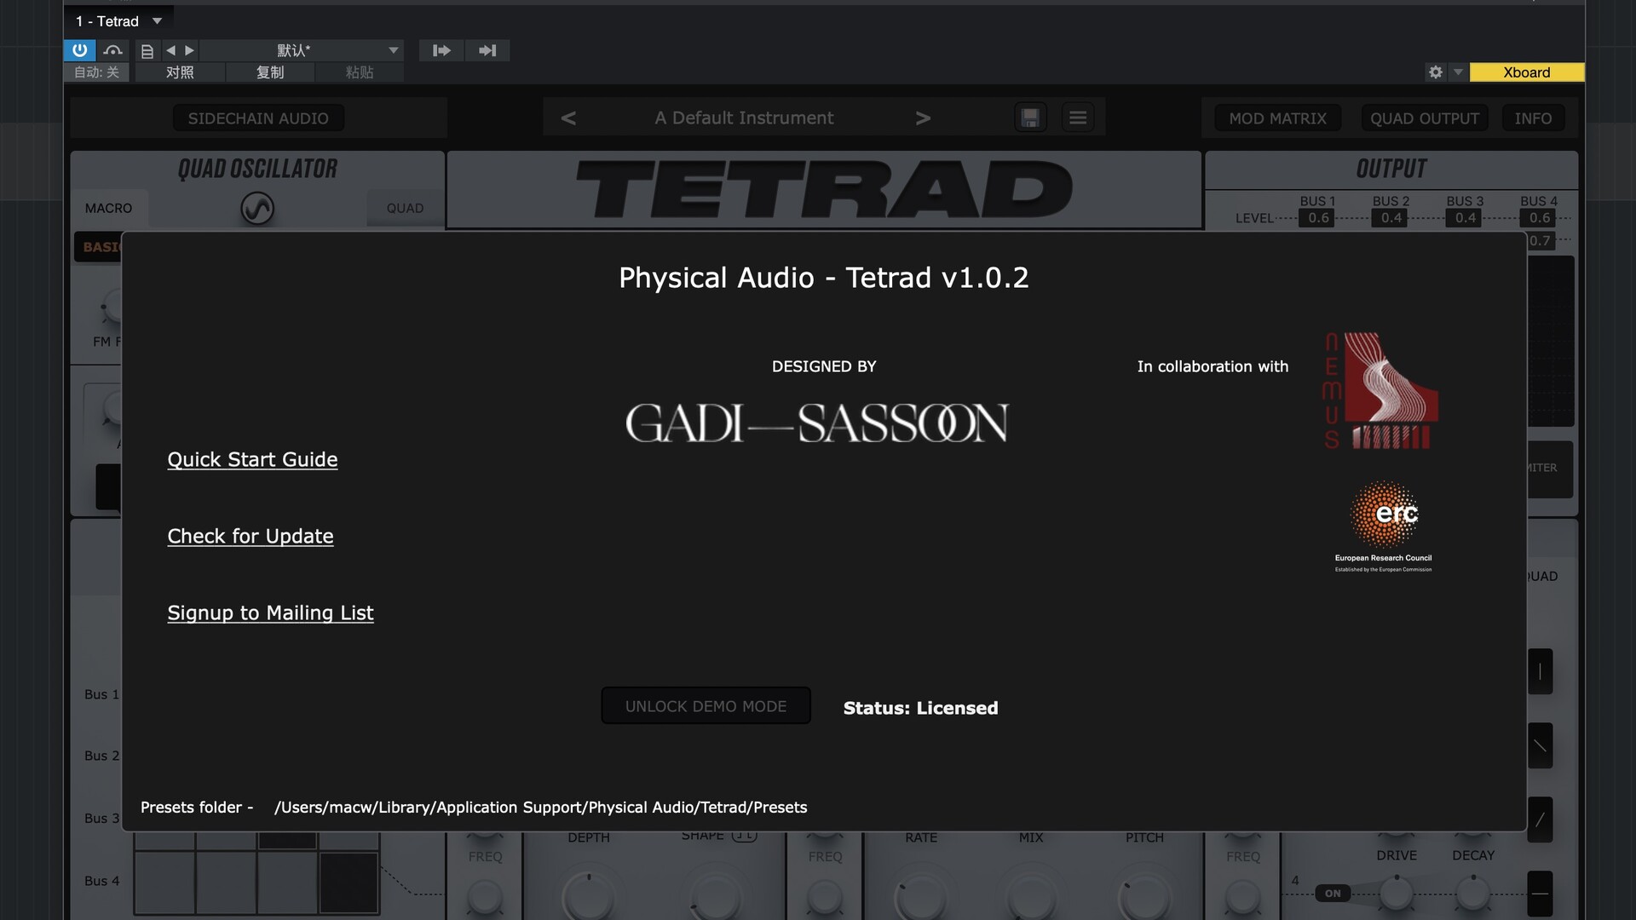Open the preset document icon
This screenshot has height=920, width=1636.
147,51
